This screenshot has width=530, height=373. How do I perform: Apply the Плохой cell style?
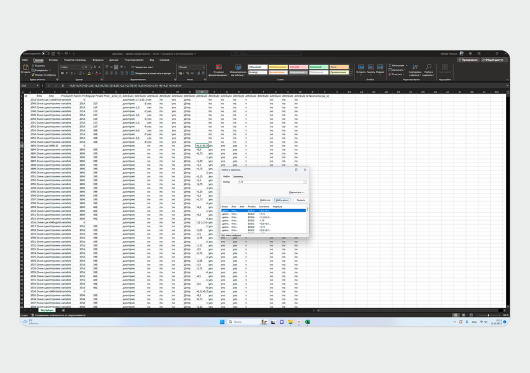(x=299, y=67)
